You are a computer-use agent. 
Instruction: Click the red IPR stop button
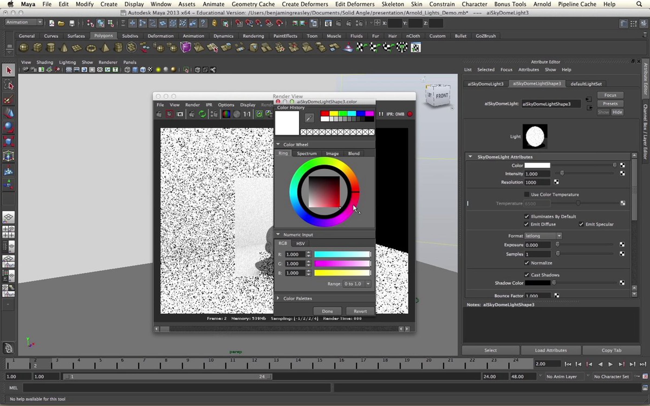pos(410,114)
